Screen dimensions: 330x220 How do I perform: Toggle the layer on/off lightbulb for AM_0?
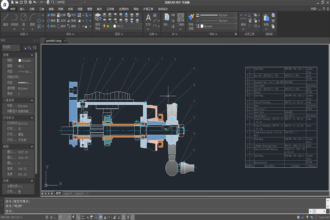[104, 26]
